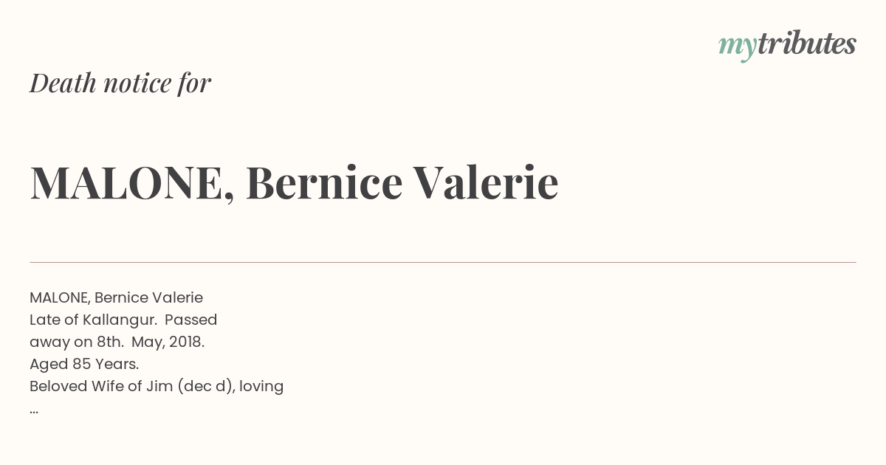Viewport: 886px width, 465px height.
Task: Click the "Death notice for" heading
Action: click(120, 83)
